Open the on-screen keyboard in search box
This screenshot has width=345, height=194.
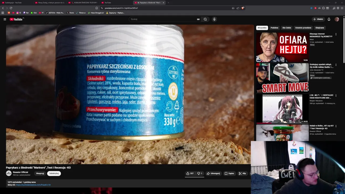pos(198,19)
